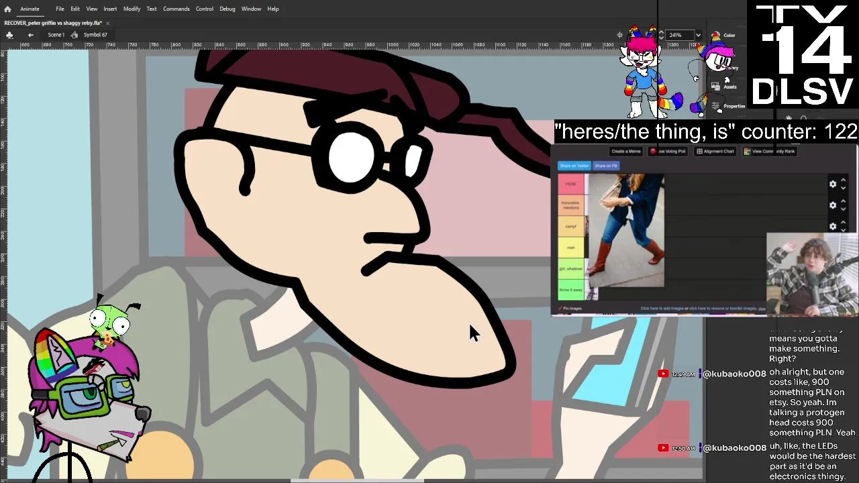The width and height of the screenshot is (859, 483).
Task: Open the Edit menu
Action: (x=75, y=9)
